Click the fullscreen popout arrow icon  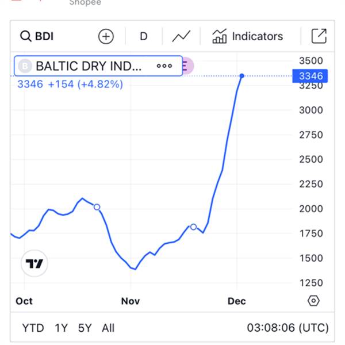[x=319, y=36]
